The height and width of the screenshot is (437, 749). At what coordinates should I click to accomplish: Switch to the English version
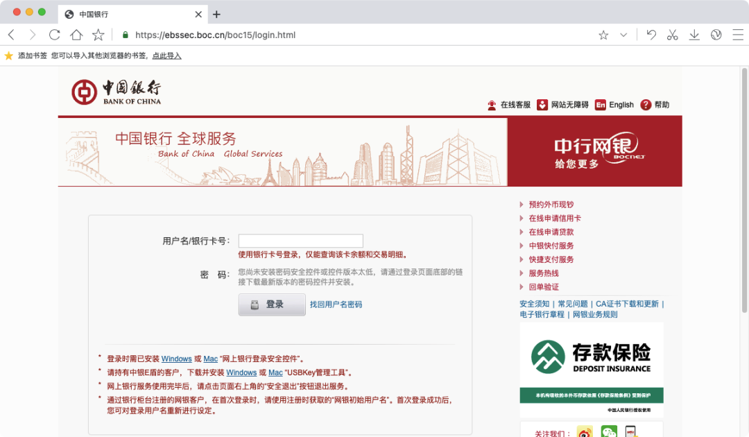pos(621,105)
